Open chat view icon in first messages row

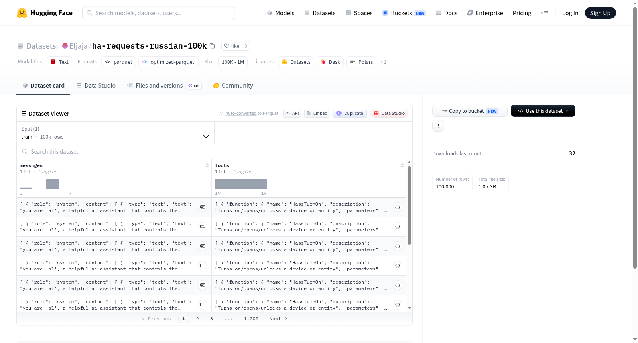pyautogui.click(x=203, y=207)
